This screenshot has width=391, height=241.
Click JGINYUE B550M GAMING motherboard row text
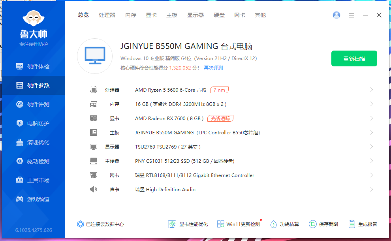[x=197, y=133]
